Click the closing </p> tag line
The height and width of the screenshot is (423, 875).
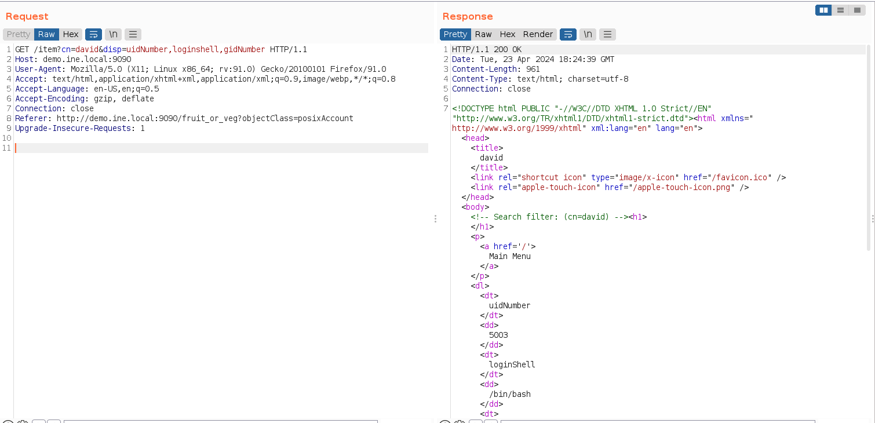pos(480,276)
